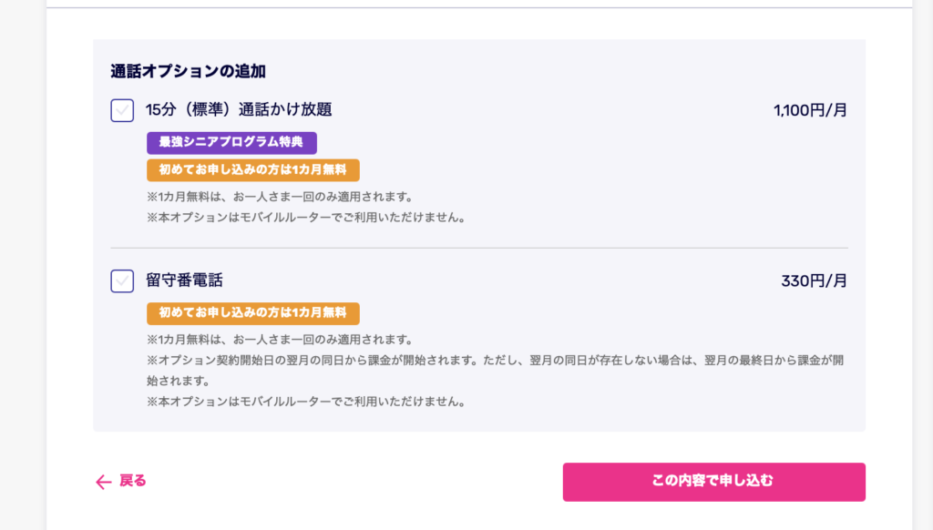Click the purple 最強シニアプログラム特典 badge
This screenshot has width=933, height=530.
point(231,142)
